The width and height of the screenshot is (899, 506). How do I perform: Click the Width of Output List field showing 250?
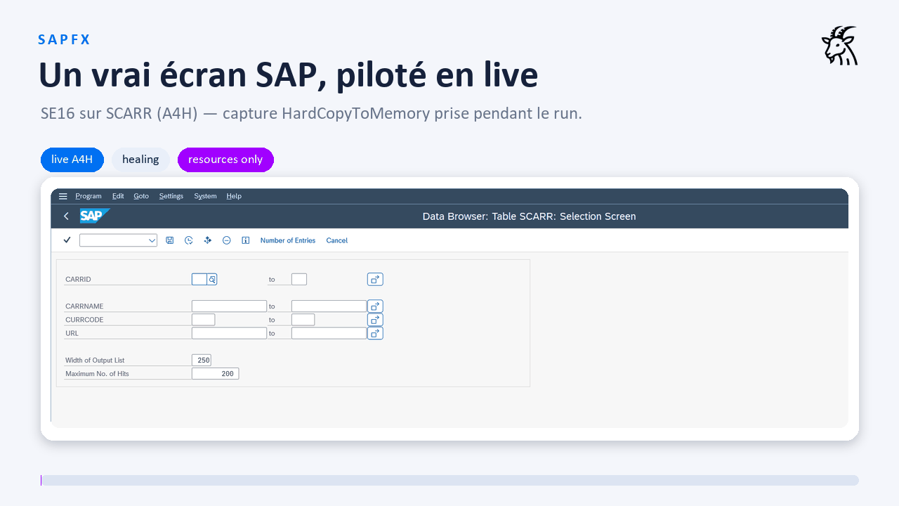(x=202, y=360)
